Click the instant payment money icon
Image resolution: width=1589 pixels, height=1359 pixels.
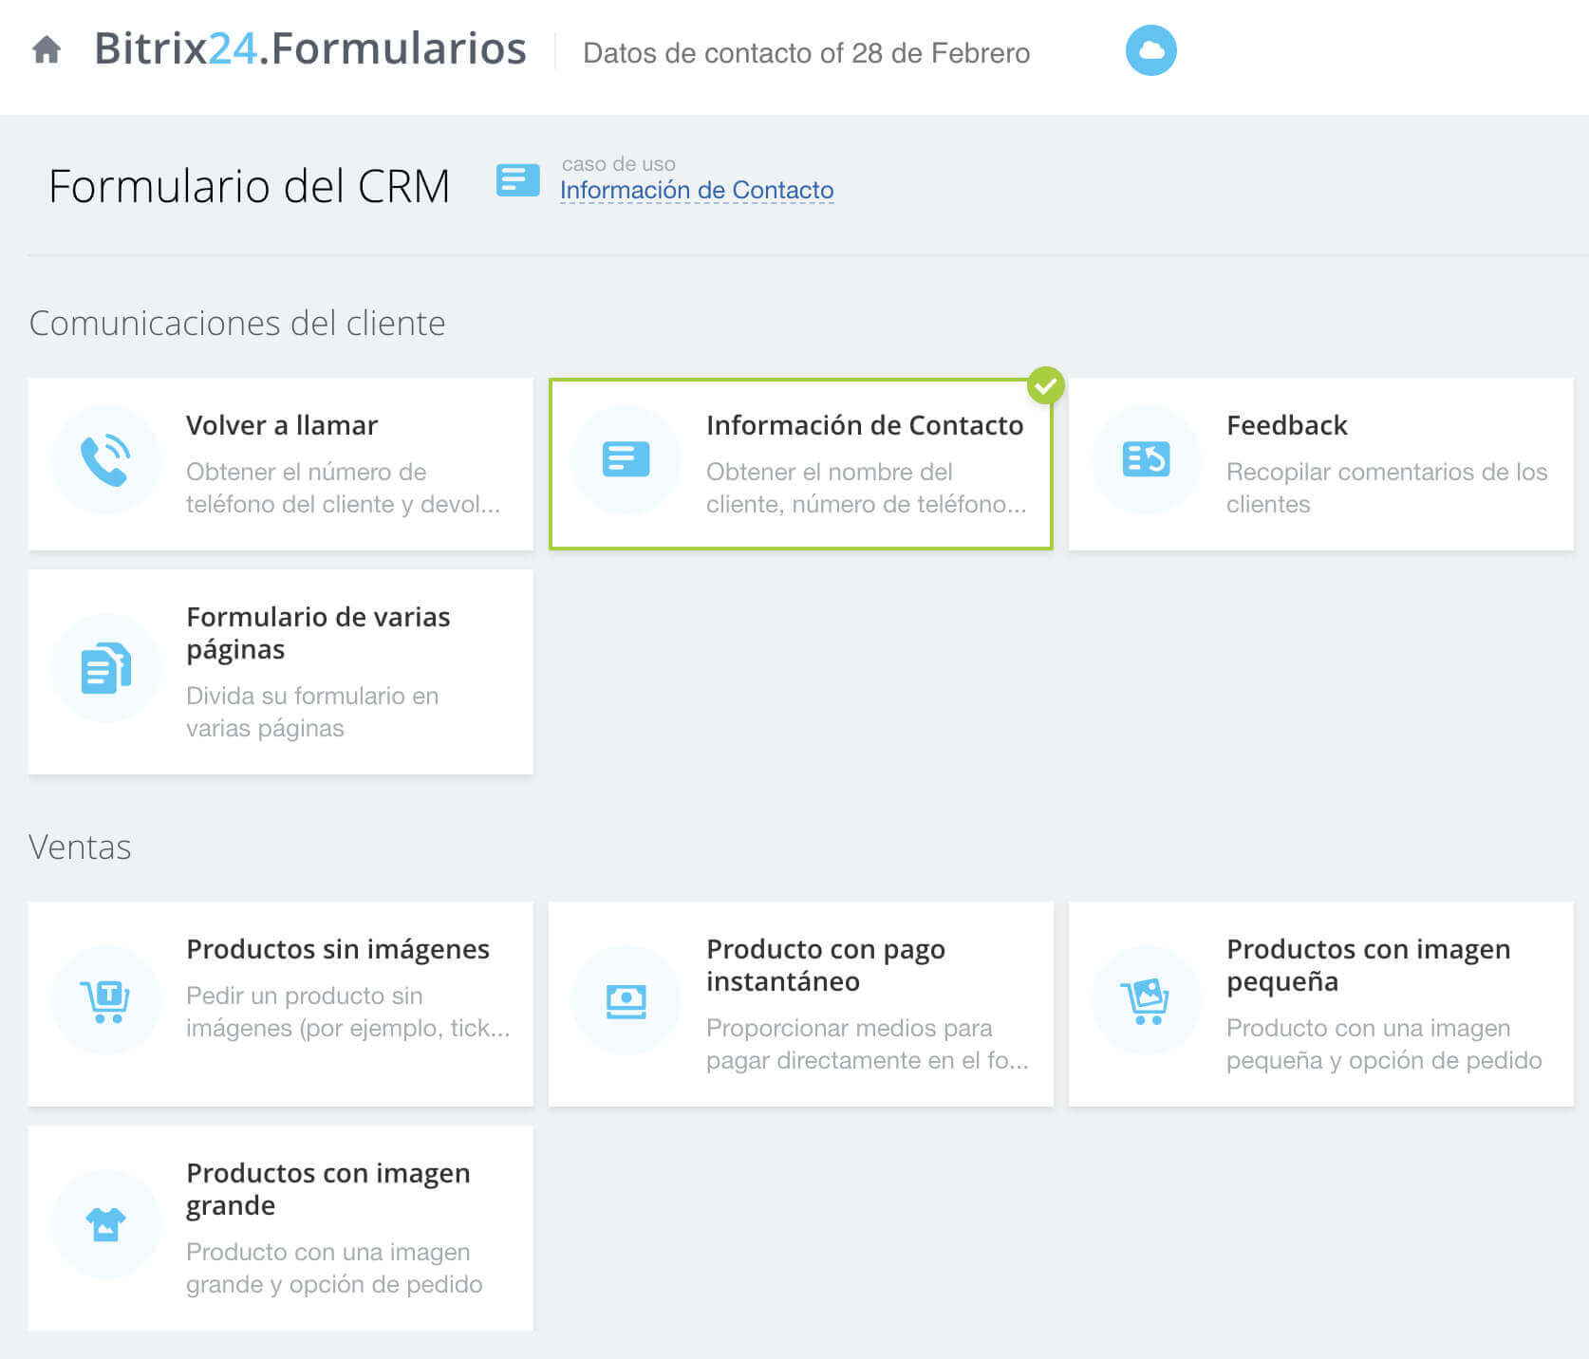point(626,1000)
